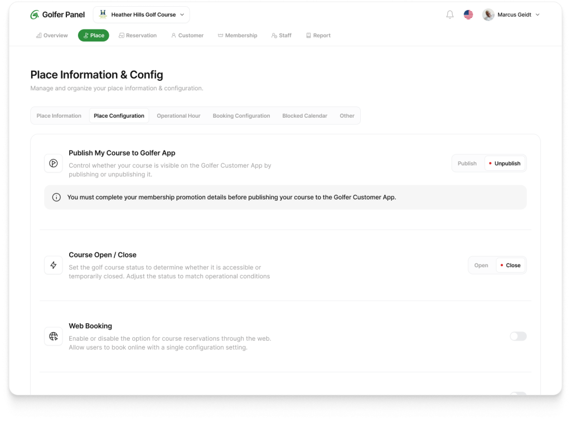Click the Golfer Panel brand name

[64, 14]
